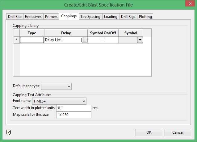The width and height of the screenshot is (197, 142).
Task: Switch to the Explosives tab
Action: (33, 17)
